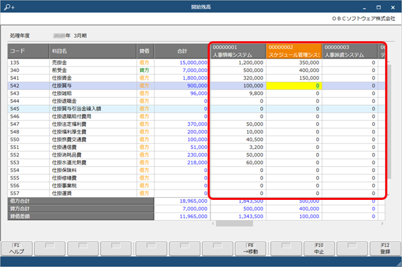Click the magnifier zoom icon in title bar
This screenshot has width=402, height=267.
[9, 7]
